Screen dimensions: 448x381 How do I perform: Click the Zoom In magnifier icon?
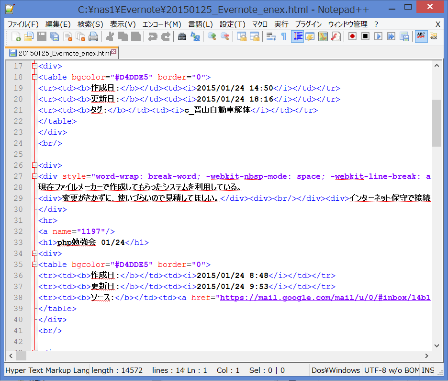point(212,36)
